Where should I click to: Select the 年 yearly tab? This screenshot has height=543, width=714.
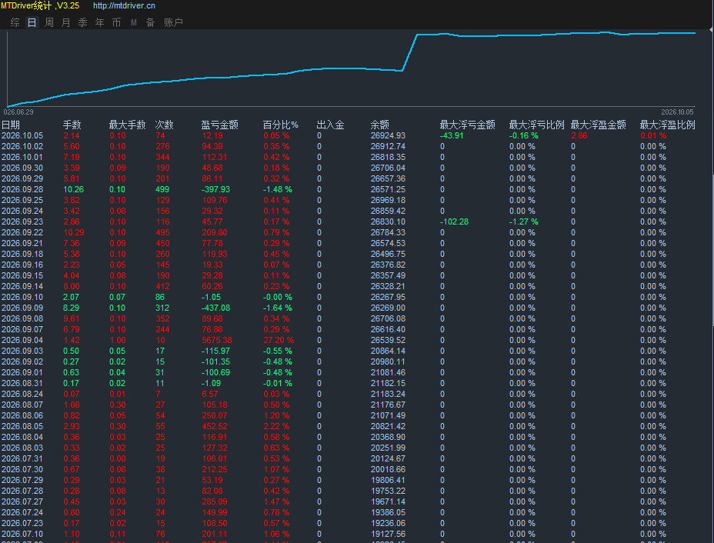tap(100, 22)
